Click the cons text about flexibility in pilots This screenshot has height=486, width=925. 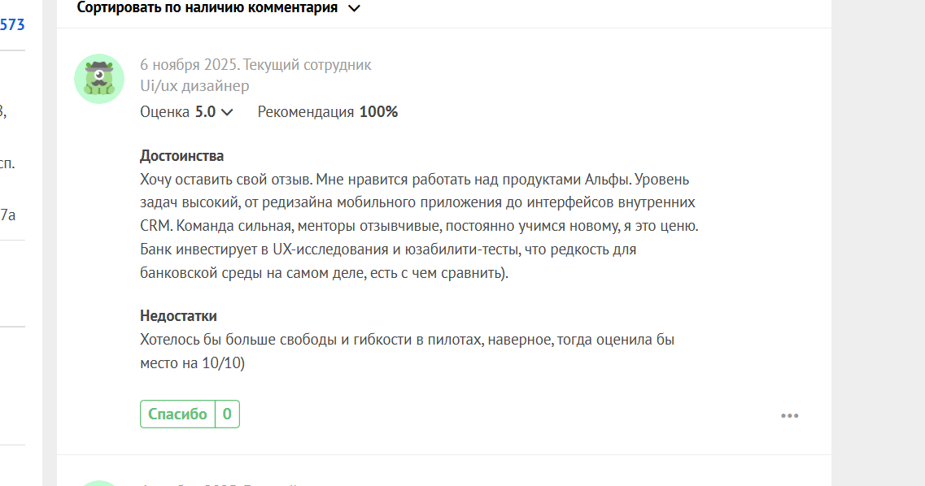[407, 351]
